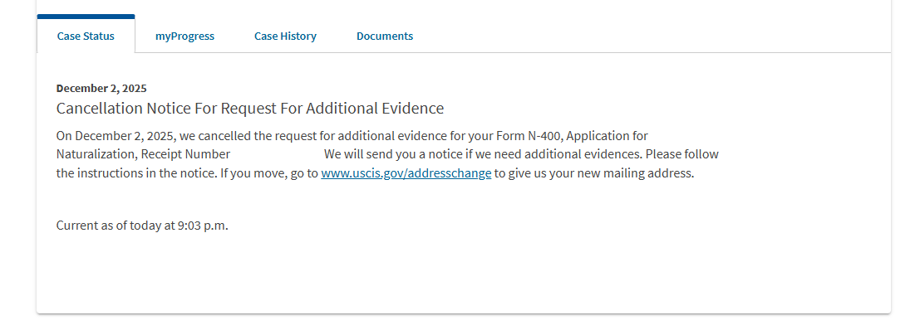Click the Receipt Number label text
The image size is (920, 335).
click(185, 154)
